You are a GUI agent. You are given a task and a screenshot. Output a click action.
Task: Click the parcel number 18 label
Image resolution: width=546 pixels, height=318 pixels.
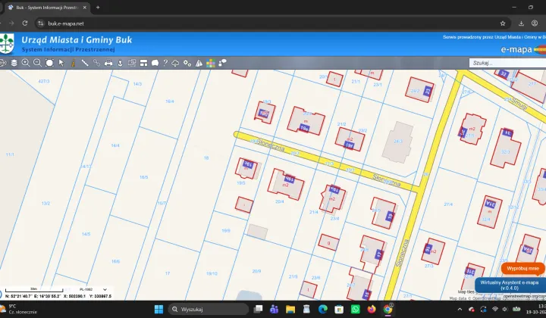pos(206,157)
